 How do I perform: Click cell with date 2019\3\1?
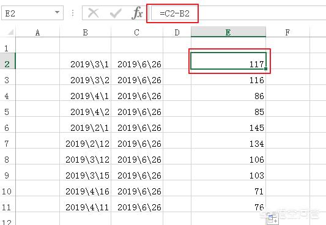[85, 61]
